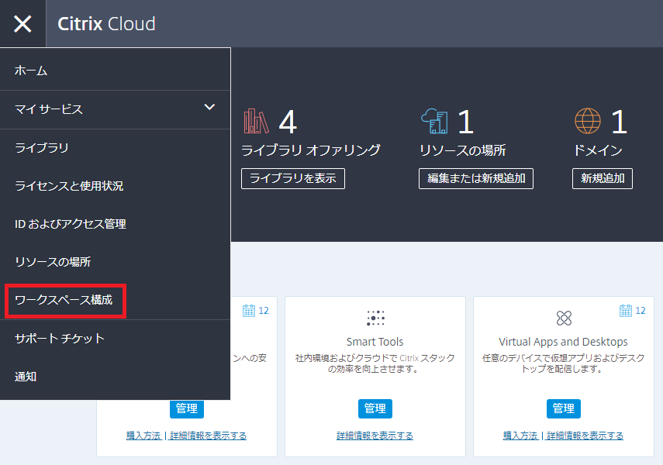Click 管理 on the Smart Tools card
This screenshot has width=663, height=465.
point(375,408)
